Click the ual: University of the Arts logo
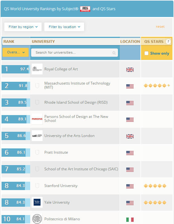The height and width of the screenshot is (224, 174). click(37, 136)
